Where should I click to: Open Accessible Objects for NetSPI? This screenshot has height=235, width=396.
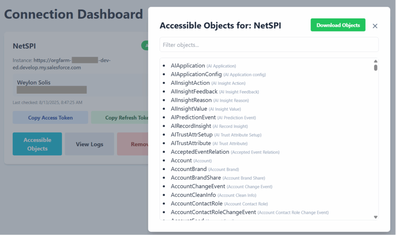38,144
